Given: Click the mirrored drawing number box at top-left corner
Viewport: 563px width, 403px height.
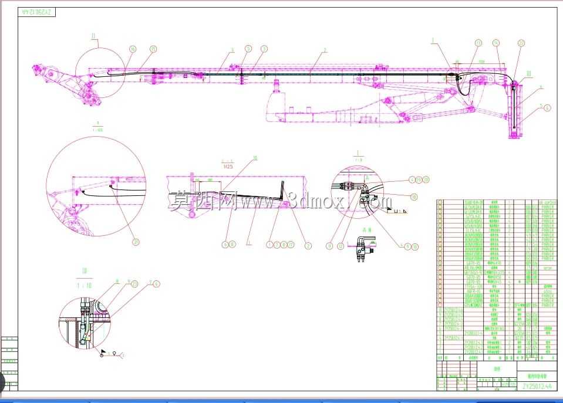Looking at the screenshot, I should pyautogui.click(x=38, y=12).
